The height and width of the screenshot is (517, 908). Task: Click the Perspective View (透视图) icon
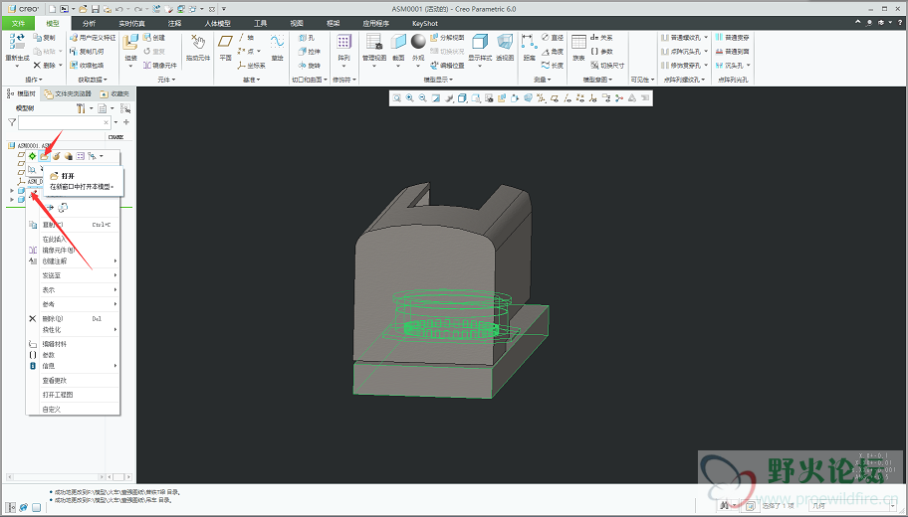tap(505, 42)
